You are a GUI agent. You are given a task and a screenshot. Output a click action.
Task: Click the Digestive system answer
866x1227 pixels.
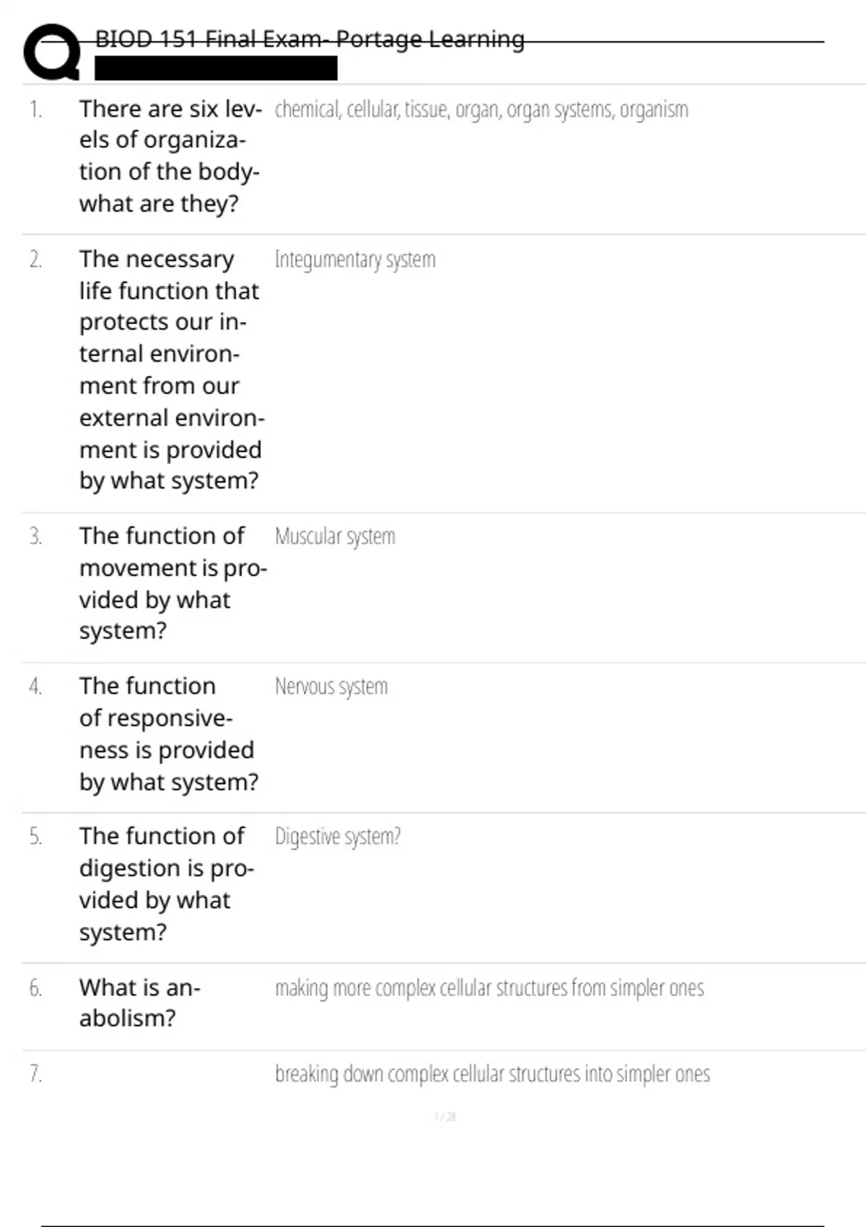point(338,837)
